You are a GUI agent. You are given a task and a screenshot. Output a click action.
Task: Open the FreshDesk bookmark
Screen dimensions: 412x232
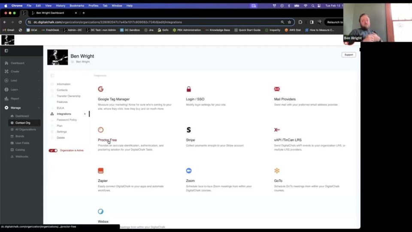50,30
